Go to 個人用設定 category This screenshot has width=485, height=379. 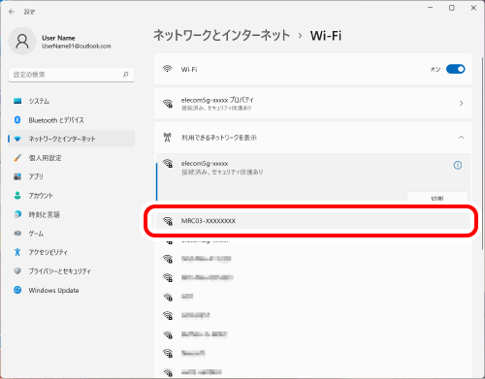tap(72, 158)
